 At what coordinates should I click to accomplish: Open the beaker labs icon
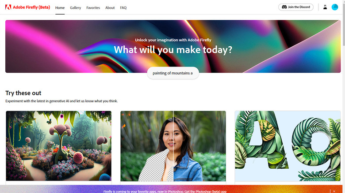point(325,7)
